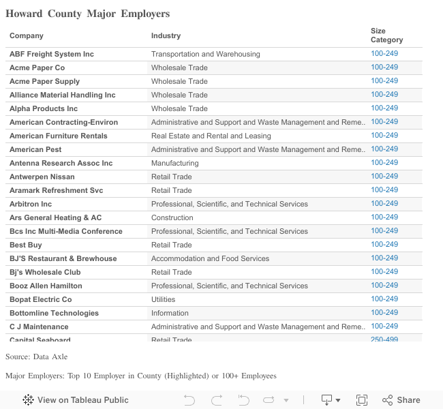Screen dimensions: 443x409
Task: Click 100-249 size for ABF Freight
Action: point(384,53)
